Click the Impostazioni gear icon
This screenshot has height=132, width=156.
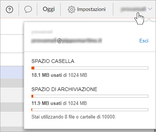(x=72, y=10)
